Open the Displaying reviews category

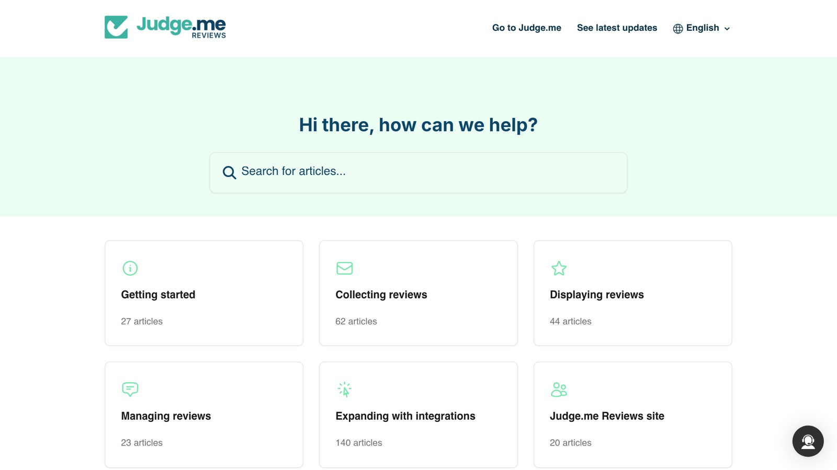tap(633, 293)
